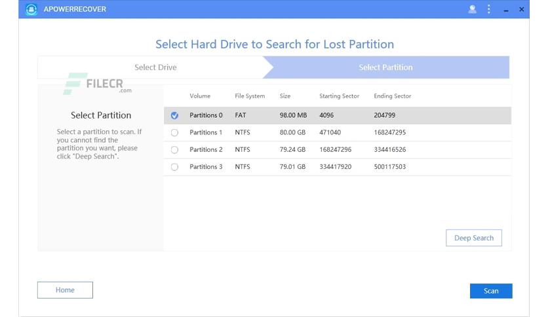Open the three-dot more options menu
548x317 pixels.
[488, 9]
